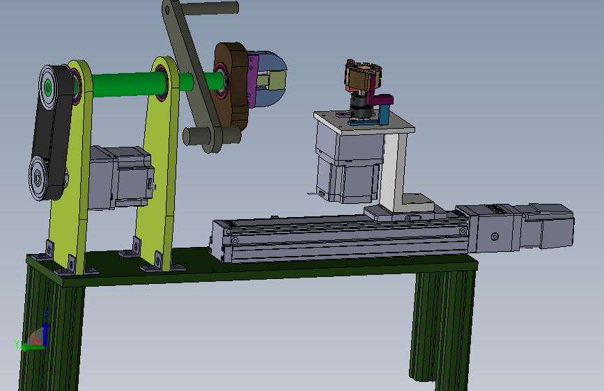The width and height of the screenshot is (604, 391).
Task: Pick the lower belt pulley
Action: pyautogui.click(x=38, y=178)
